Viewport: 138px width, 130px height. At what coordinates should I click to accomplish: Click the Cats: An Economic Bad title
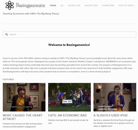[67, 115]
